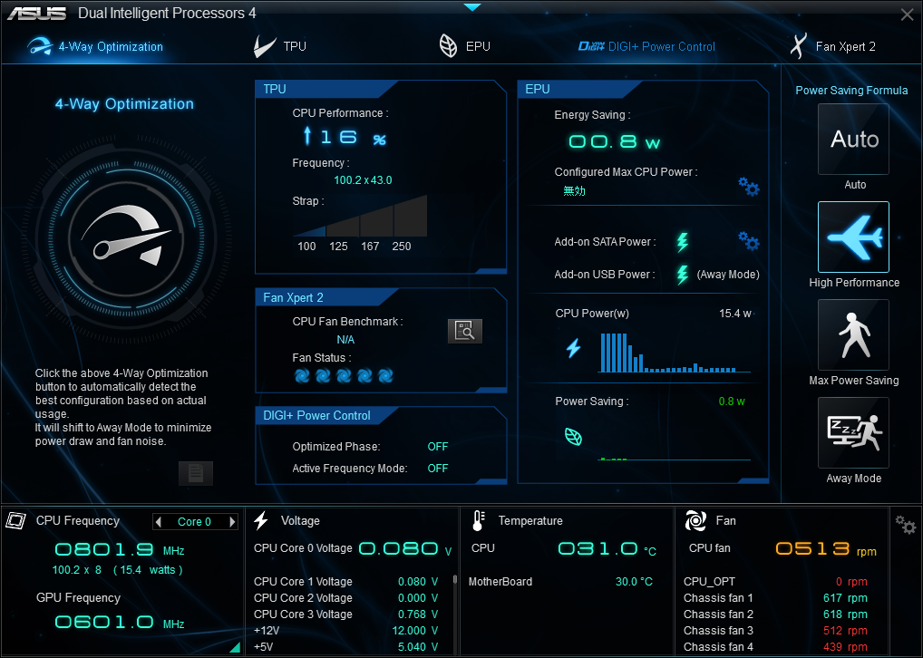Click the Fan section fan icon
923x658 pixels.
pyautogui.click(x=695, y=521)
